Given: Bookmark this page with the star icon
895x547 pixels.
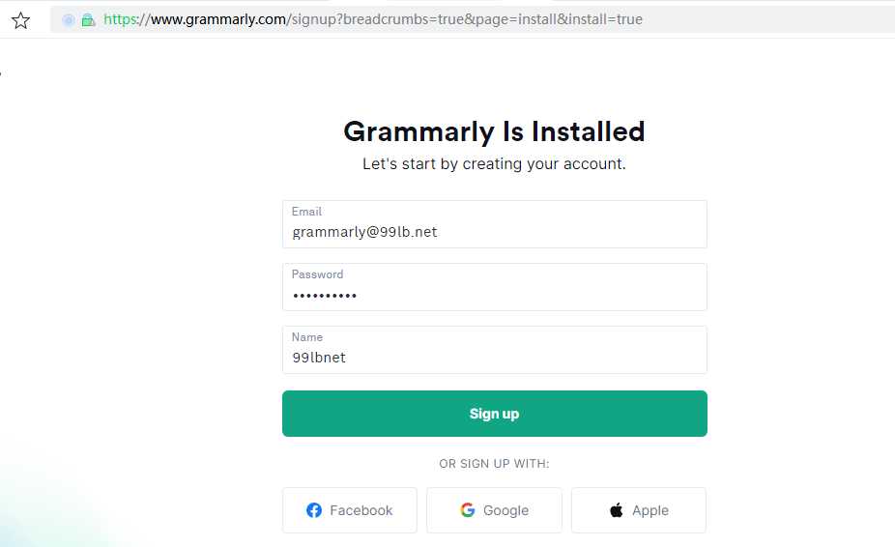Looking at the screenshot, I should [21, 20].
